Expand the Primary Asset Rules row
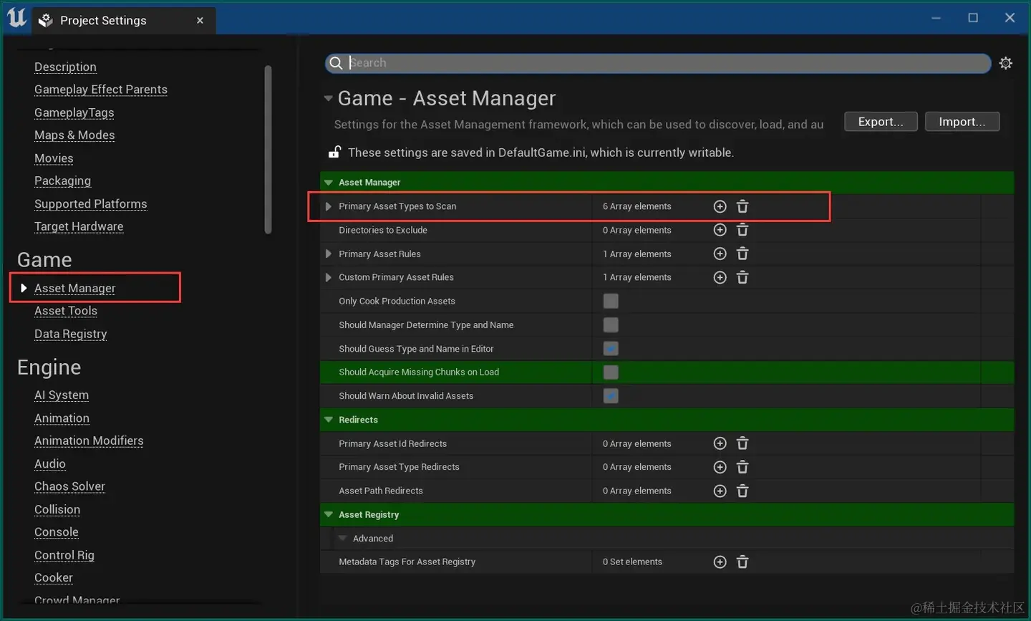This screenshot has width=1031, height=621. tap(329, 254)
